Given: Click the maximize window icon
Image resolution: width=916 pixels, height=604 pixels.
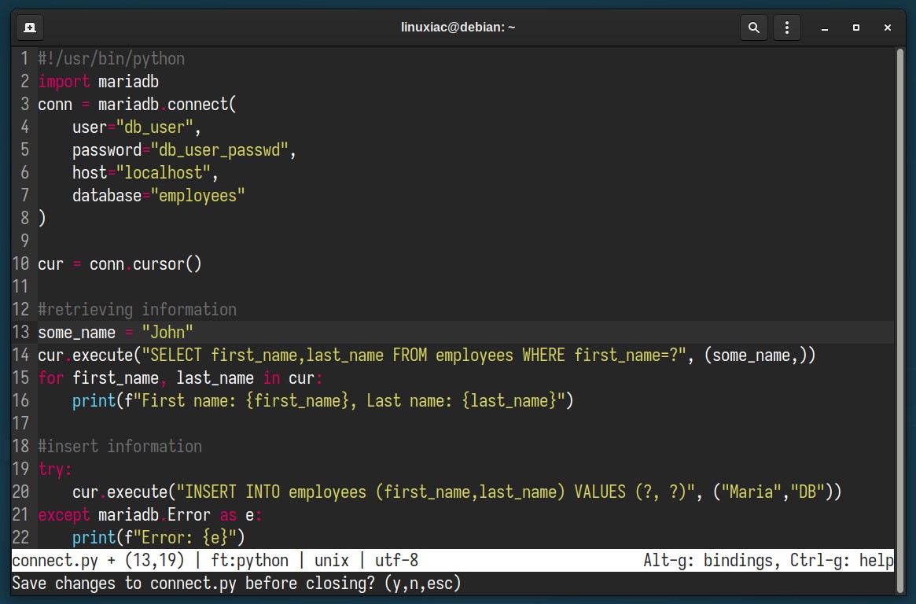Looking at the screenshot, I should (x=855, y=28).
